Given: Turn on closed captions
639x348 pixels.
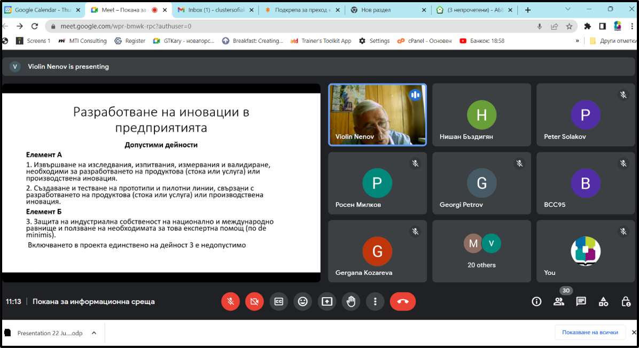Looking at the screenshot, I should pos(279,301).
